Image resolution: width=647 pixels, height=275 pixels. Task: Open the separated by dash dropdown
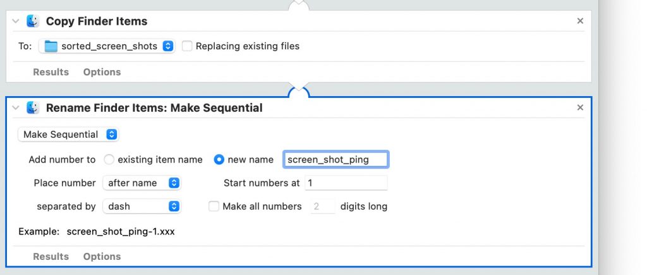click(x=142, y=207)
